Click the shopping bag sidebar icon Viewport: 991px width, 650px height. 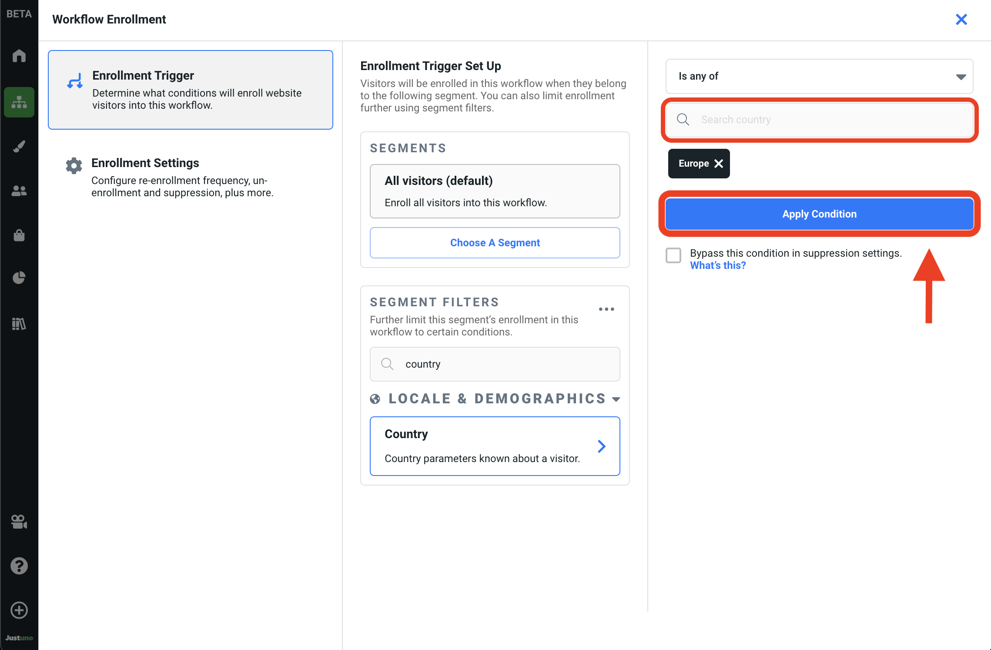(19, 235)
